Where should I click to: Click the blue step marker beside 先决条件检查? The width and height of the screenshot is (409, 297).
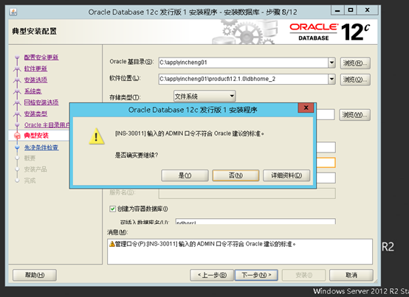(x=17, y=147)
